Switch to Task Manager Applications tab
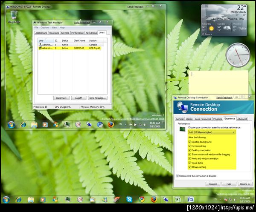256x212 pixels. click(41, 33)
